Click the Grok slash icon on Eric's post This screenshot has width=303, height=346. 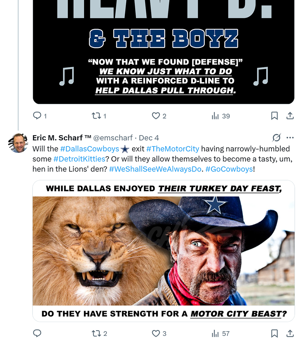coord(276,138)
